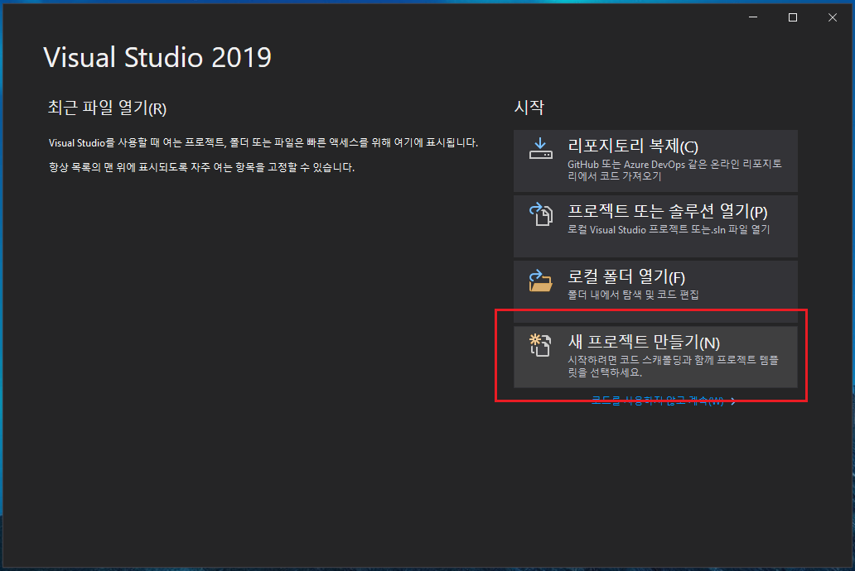Open 리포지토리 복제(C) option
The width and height of the screenshot is (855, 571).
tap(655, 161)
